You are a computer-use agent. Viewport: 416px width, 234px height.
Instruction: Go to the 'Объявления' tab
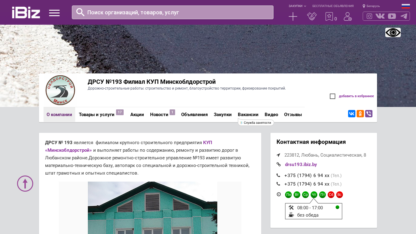coord(194,115)
